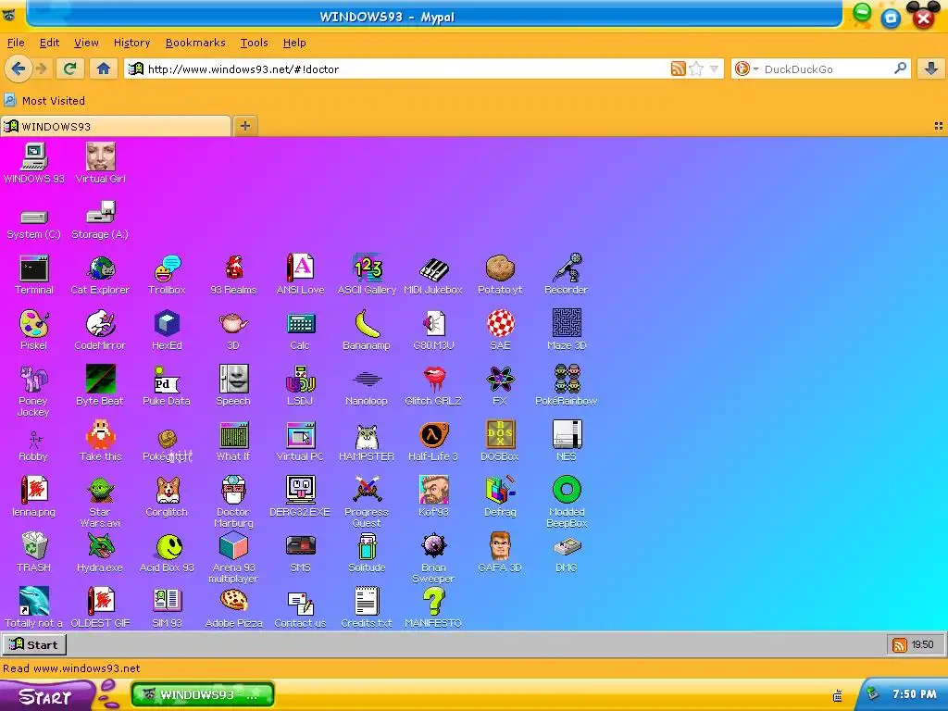The image size is (948, 711).
Task: Open Storage (A:) drive icon
Action: 100,220
